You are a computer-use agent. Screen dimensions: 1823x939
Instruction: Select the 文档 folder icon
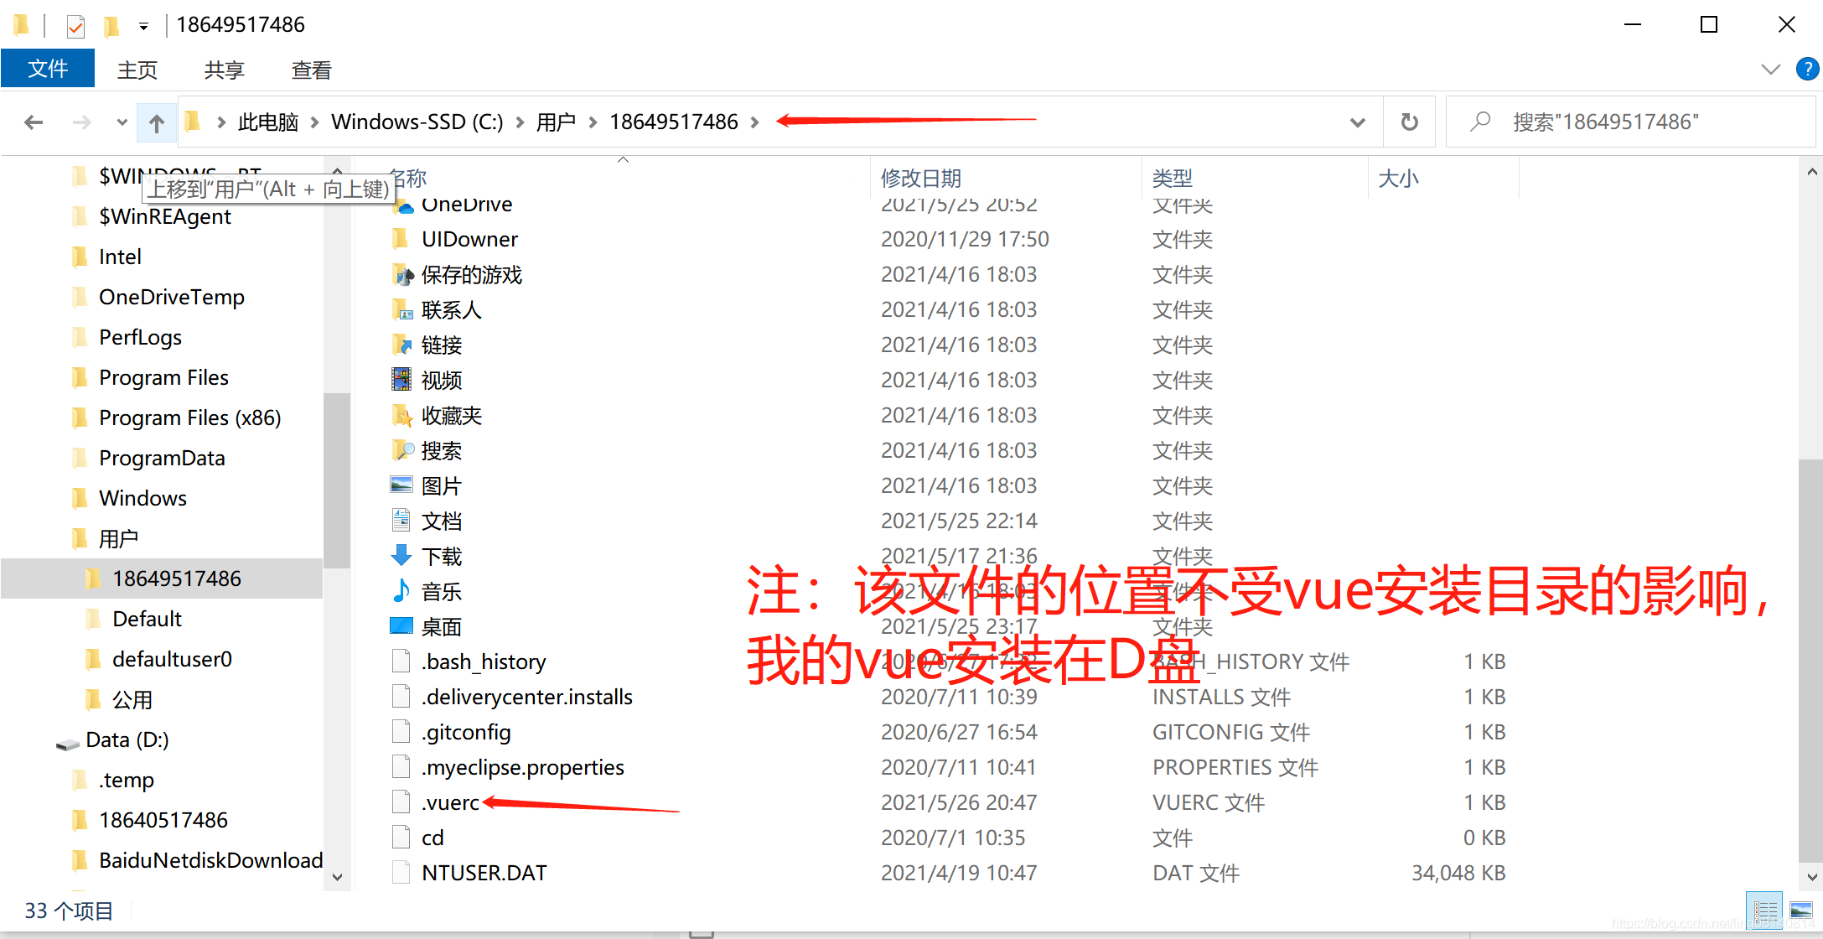401,521
